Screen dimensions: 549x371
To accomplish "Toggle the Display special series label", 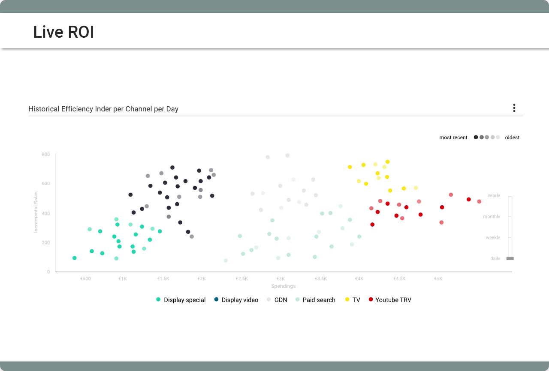I will [185, 300].
